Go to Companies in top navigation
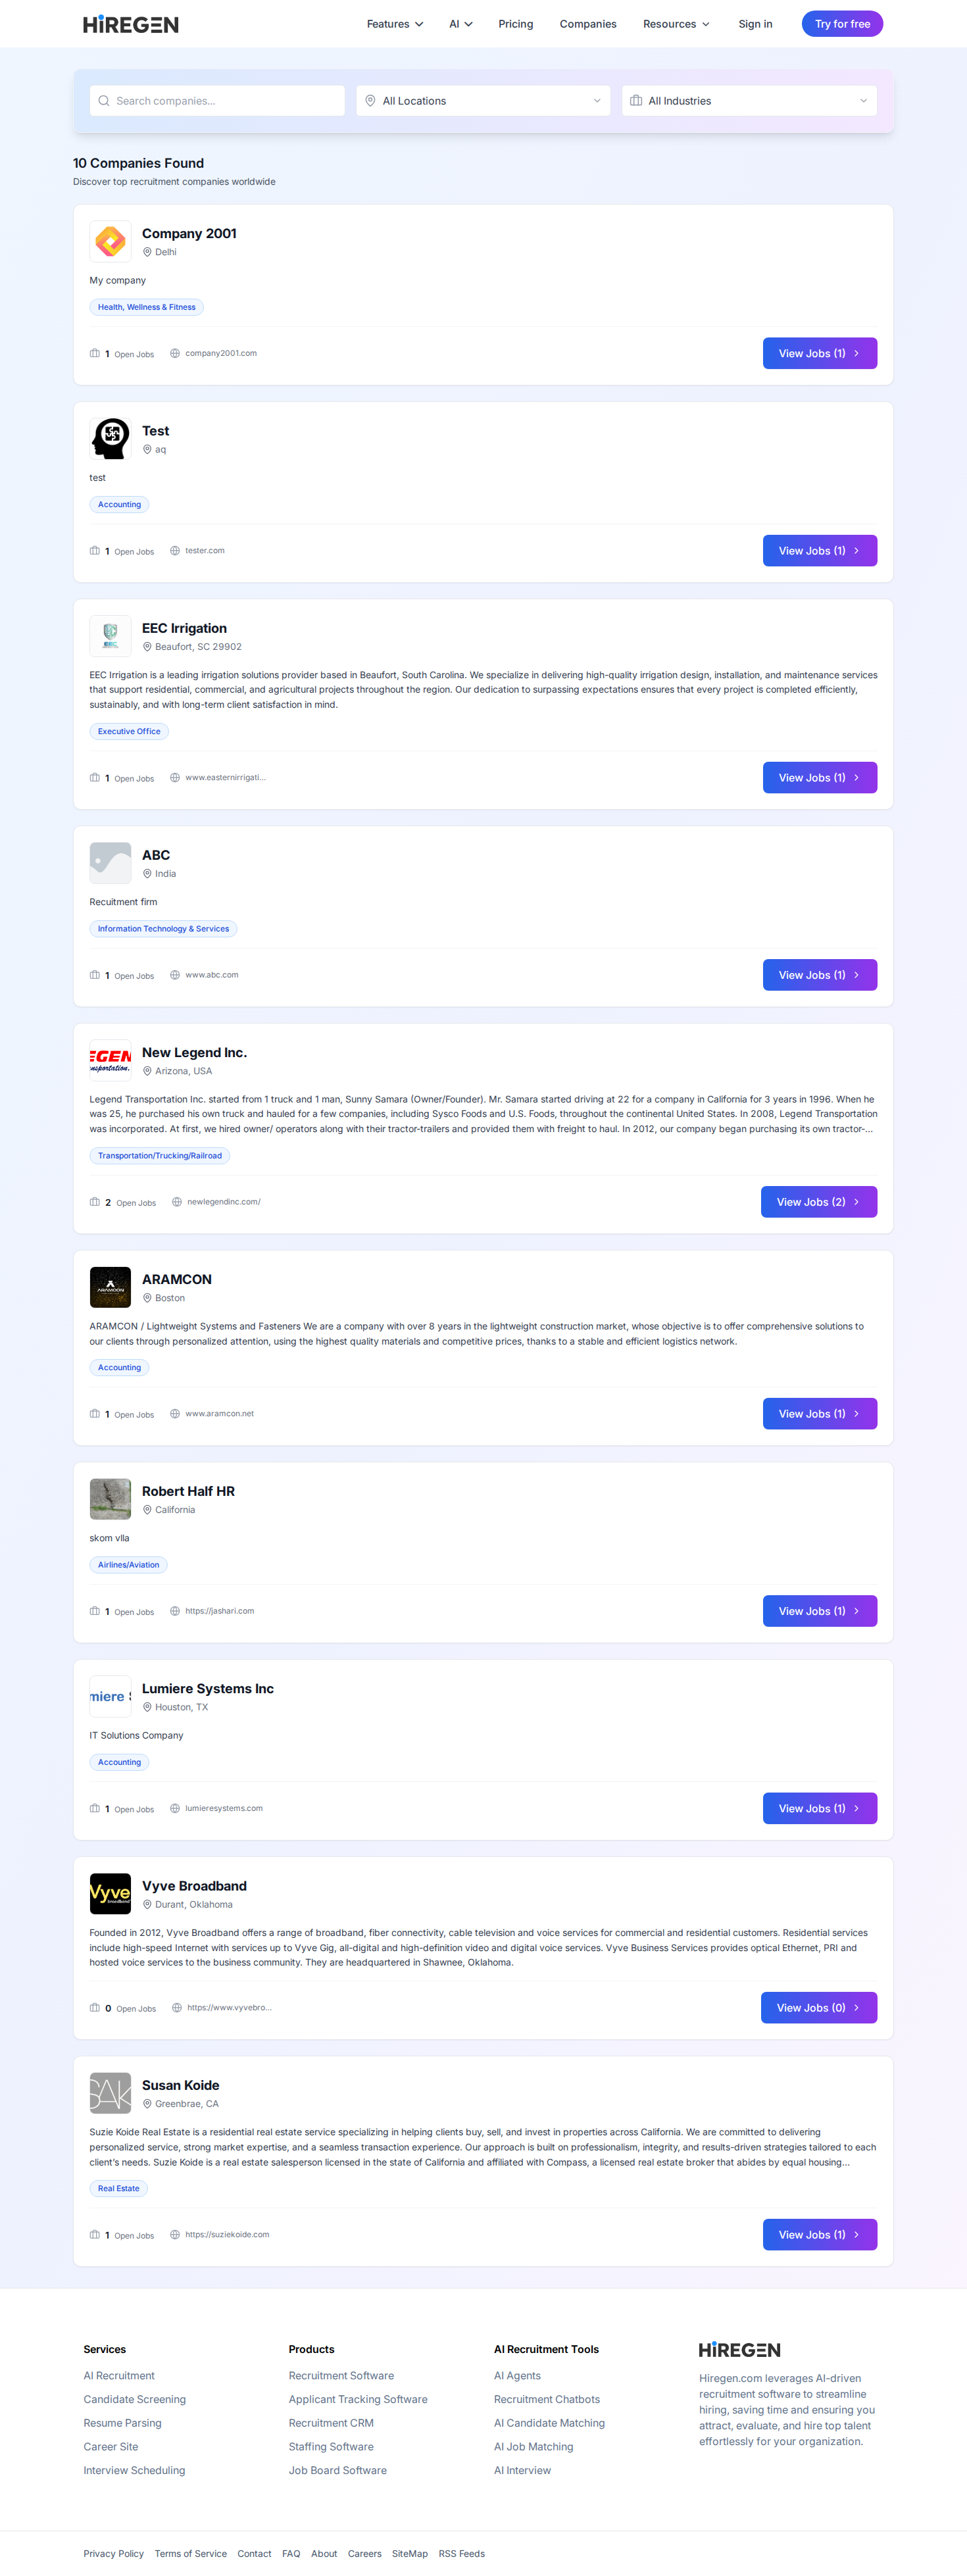The image size is (967, 2576). [588, 24]
